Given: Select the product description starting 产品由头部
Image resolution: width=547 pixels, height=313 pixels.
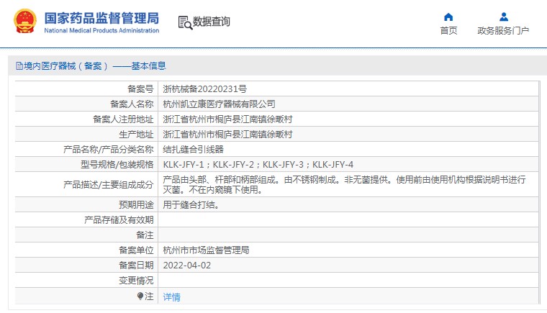Looking at the screenshot, I should (344, 185).
